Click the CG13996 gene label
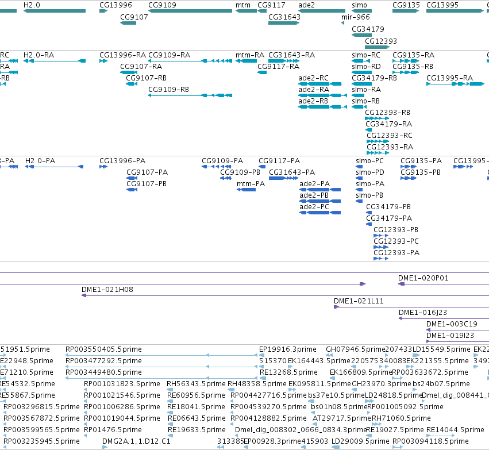This screenshot has height=450, width=489. 115,5
